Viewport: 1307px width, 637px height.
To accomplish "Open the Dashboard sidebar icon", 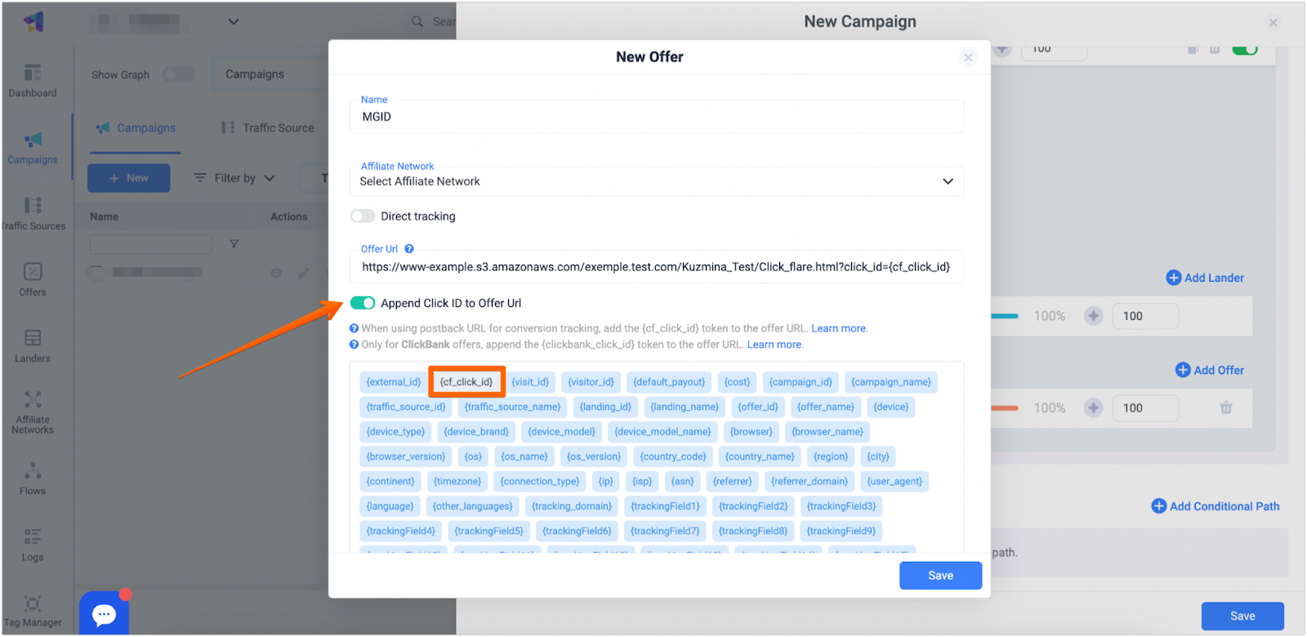I will tap(33, 80).
